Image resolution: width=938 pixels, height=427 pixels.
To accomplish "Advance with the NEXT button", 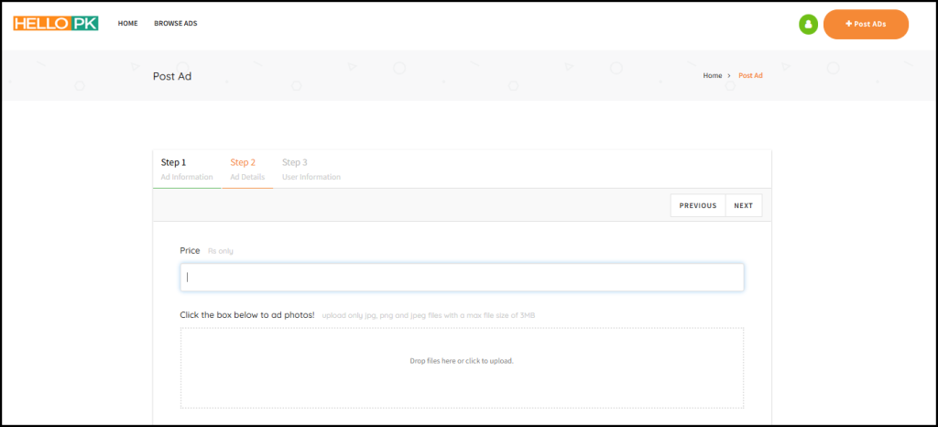I will 743,205.
